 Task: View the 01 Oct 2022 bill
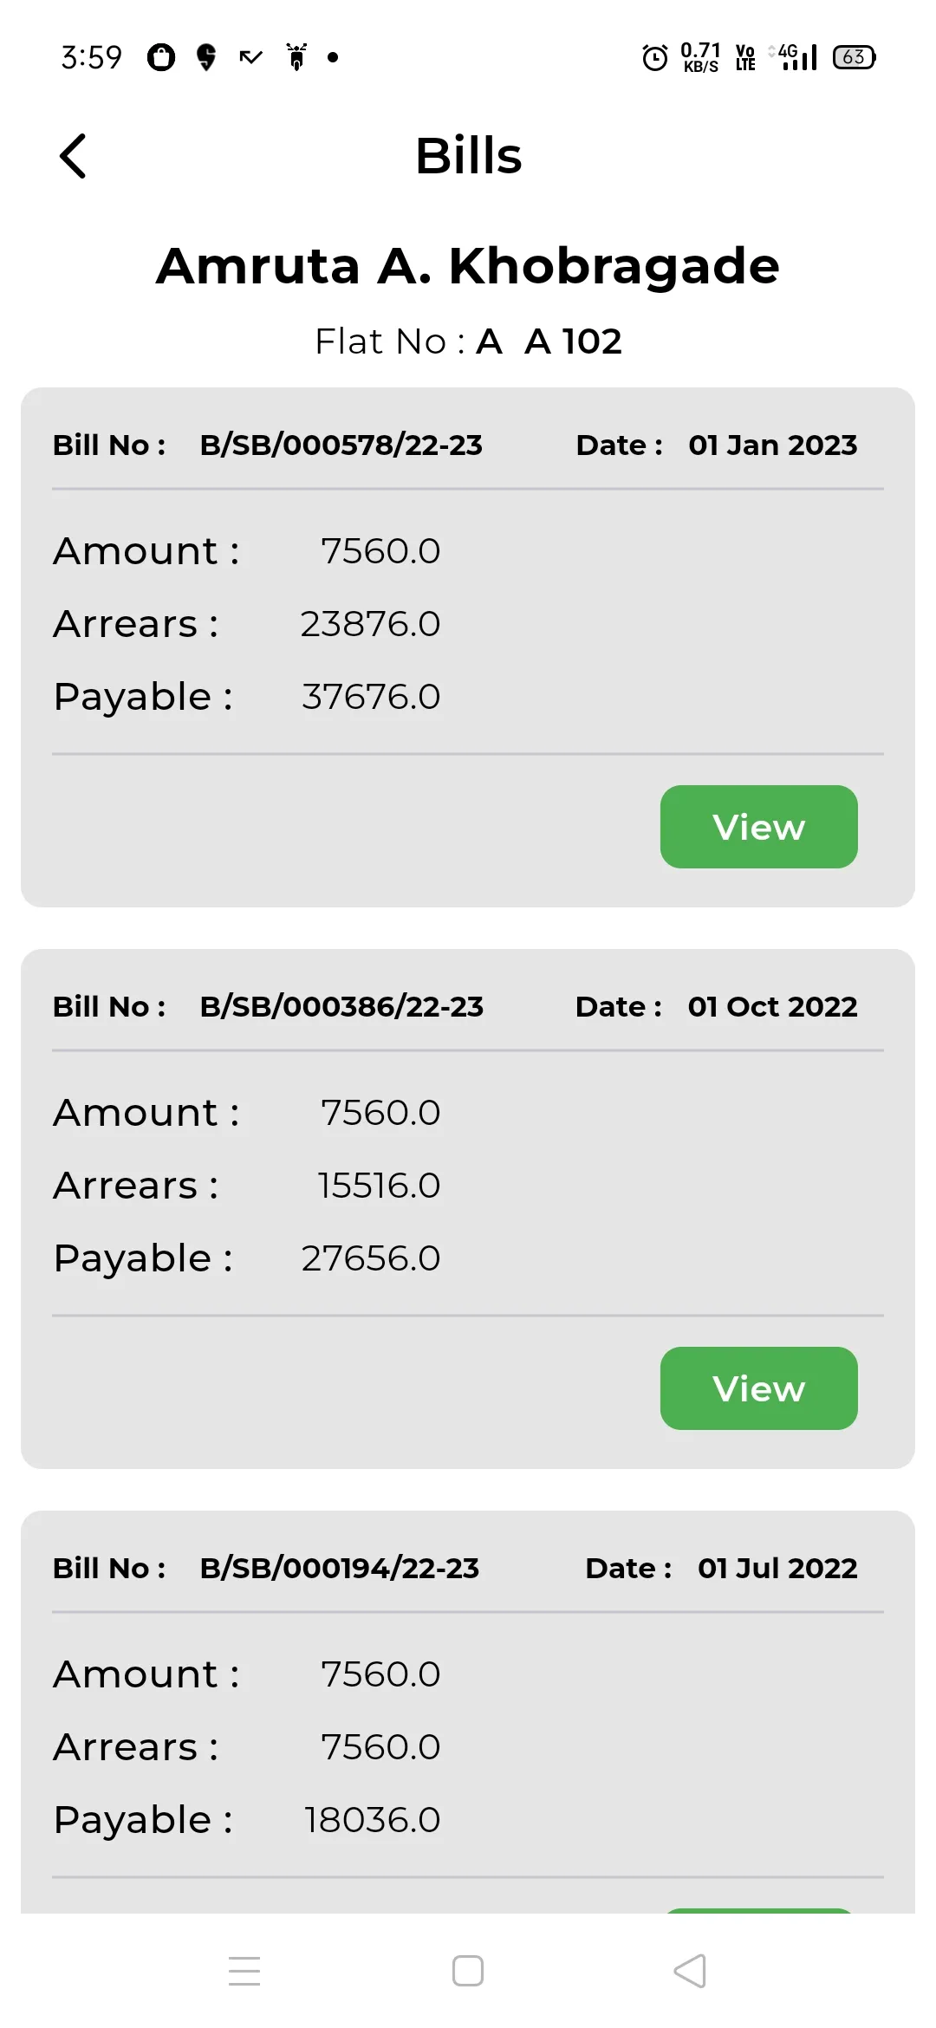(x=759, y=1388)
